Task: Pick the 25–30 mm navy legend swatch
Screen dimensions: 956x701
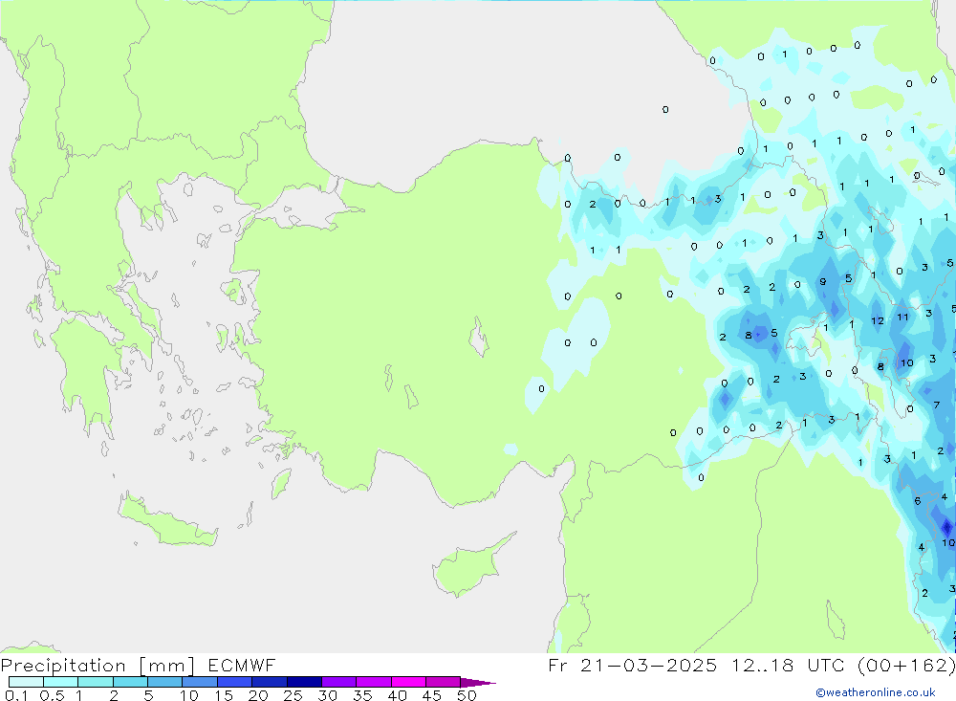Action: pyautogui.click(x=304, y=682)
